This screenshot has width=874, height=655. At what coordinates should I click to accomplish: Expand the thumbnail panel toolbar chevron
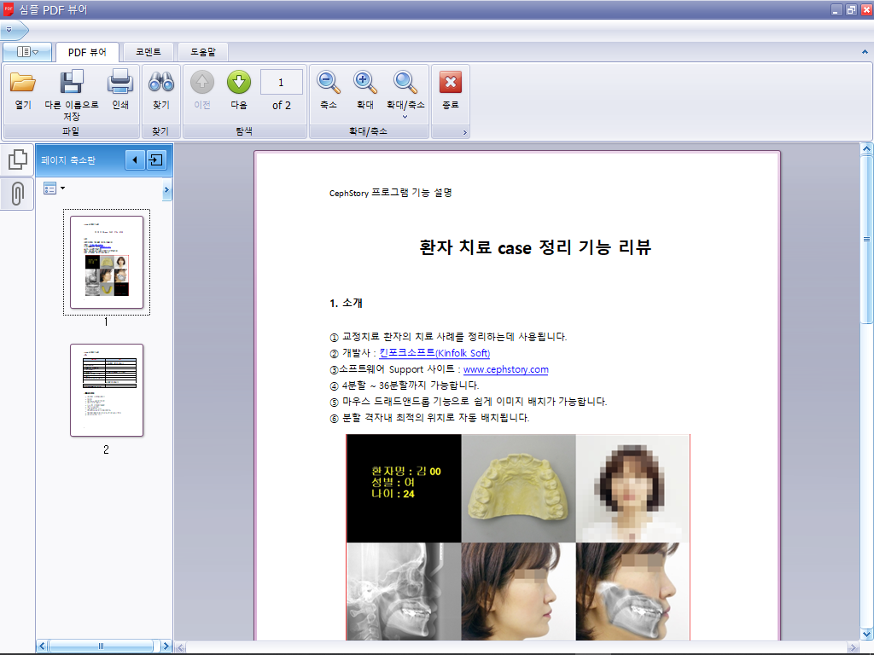166,190
